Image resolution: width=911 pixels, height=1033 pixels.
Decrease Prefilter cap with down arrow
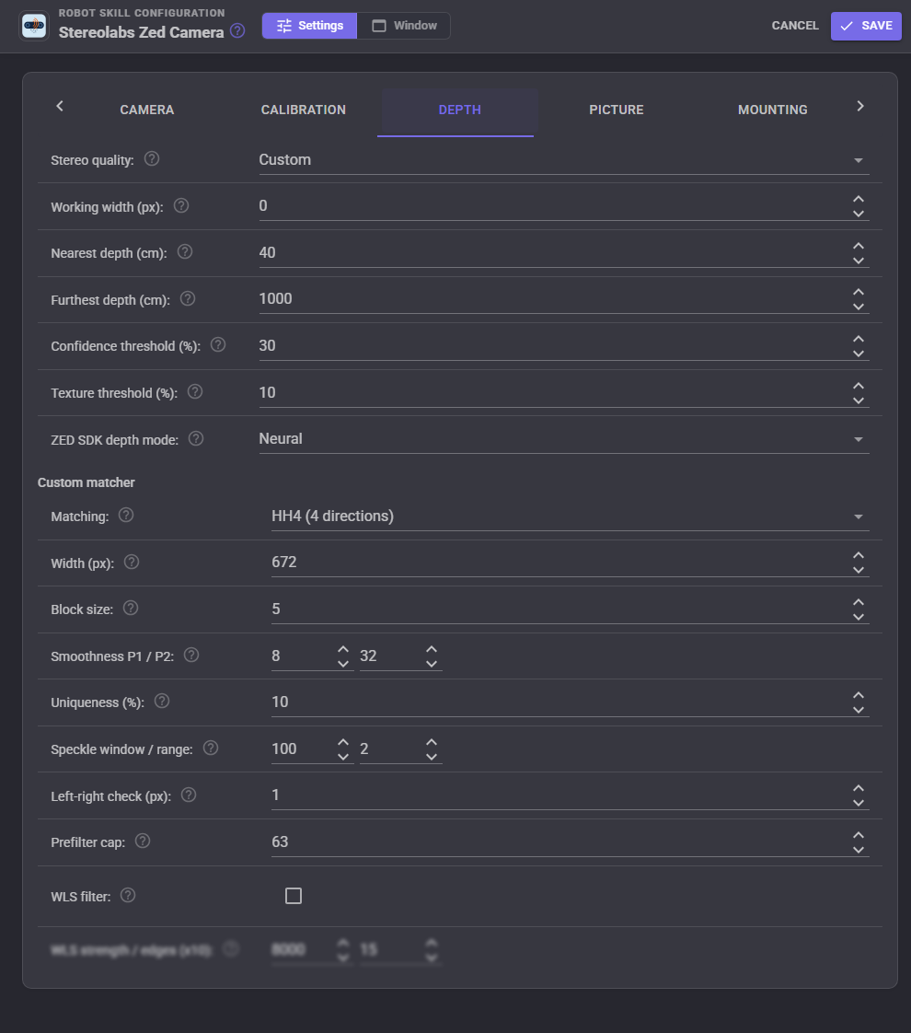[859, 850]
